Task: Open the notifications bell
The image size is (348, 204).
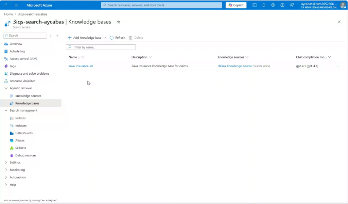Action: click(x=264, y=5)
